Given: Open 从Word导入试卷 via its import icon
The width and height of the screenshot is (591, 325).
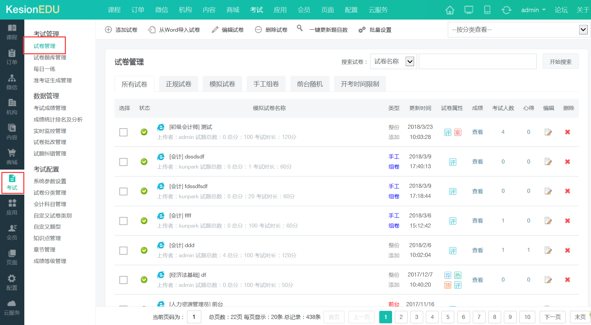Looking at the screenshot, I should (152, 30).
